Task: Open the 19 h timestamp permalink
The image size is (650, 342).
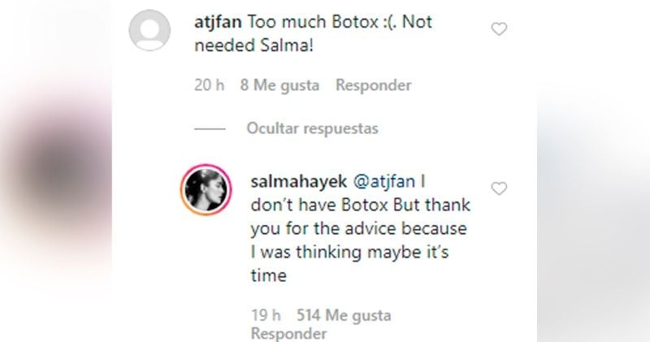Action: tap(266, 315)
